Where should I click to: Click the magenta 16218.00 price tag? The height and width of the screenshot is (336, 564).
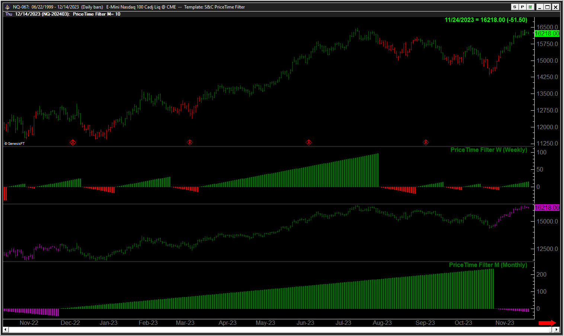pyautogui.click(x=547, y=208)
